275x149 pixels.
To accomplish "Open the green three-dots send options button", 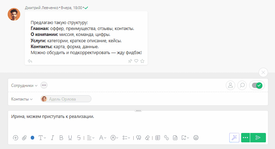I will point(245,137).
